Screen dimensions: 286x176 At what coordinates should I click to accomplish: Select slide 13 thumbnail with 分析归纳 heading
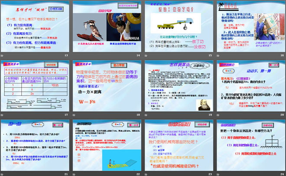tap(36, 27)
